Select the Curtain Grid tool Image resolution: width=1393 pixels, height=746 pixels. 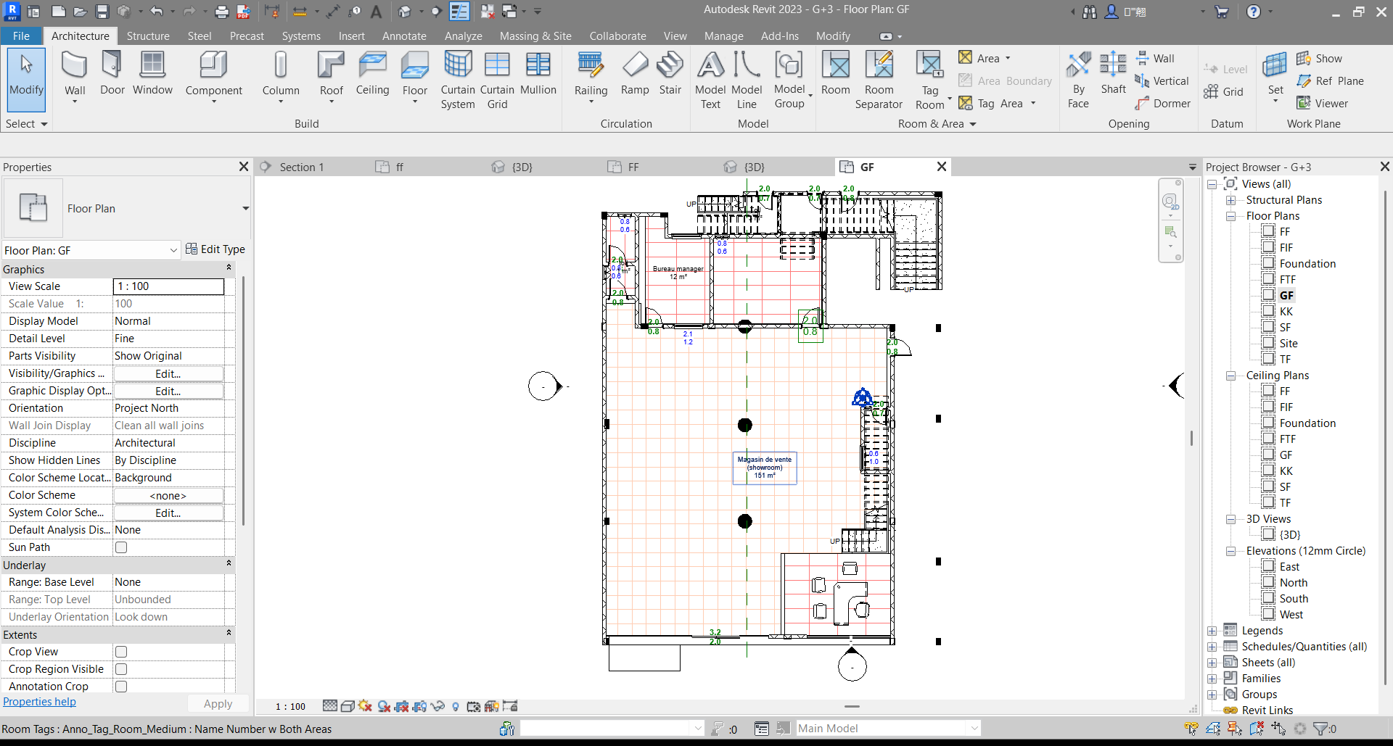click(497, 80)
